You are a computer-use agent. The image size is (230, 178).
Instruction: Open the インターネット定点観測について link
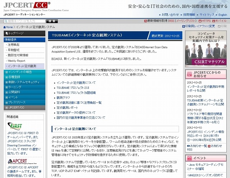[76, 83]
